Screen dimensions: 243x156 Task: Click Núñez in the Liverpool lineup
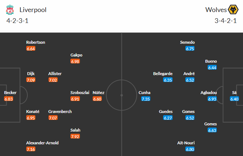click(x=99, y=93)
